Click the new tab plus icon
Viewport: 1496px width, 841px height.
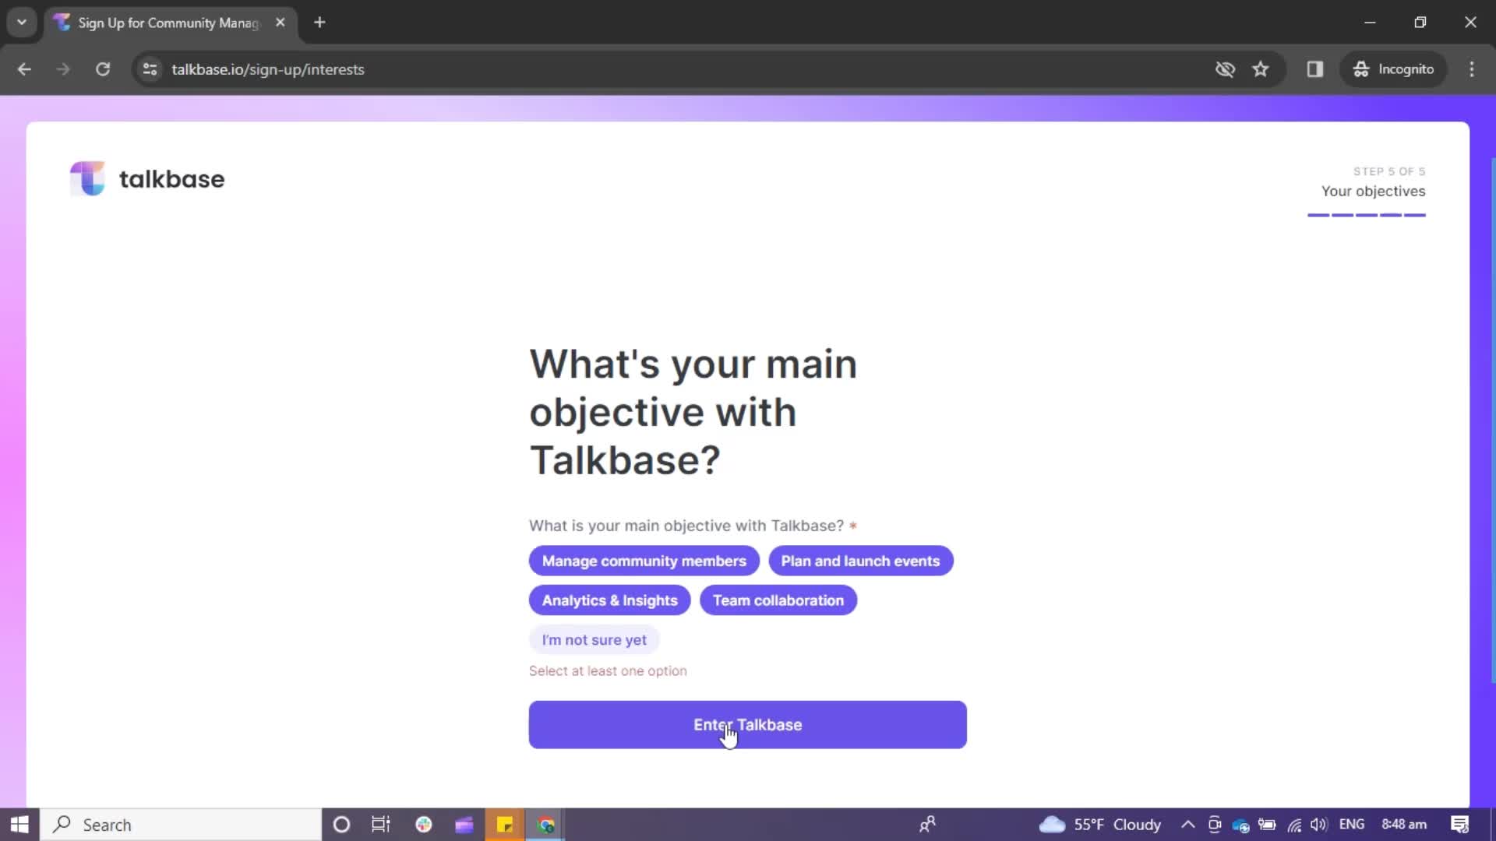coord(319,23)
